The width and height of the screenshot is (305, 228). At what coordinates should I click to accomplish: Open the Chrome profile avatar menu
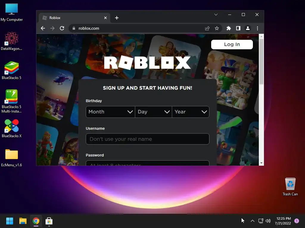tap(248, 28)
